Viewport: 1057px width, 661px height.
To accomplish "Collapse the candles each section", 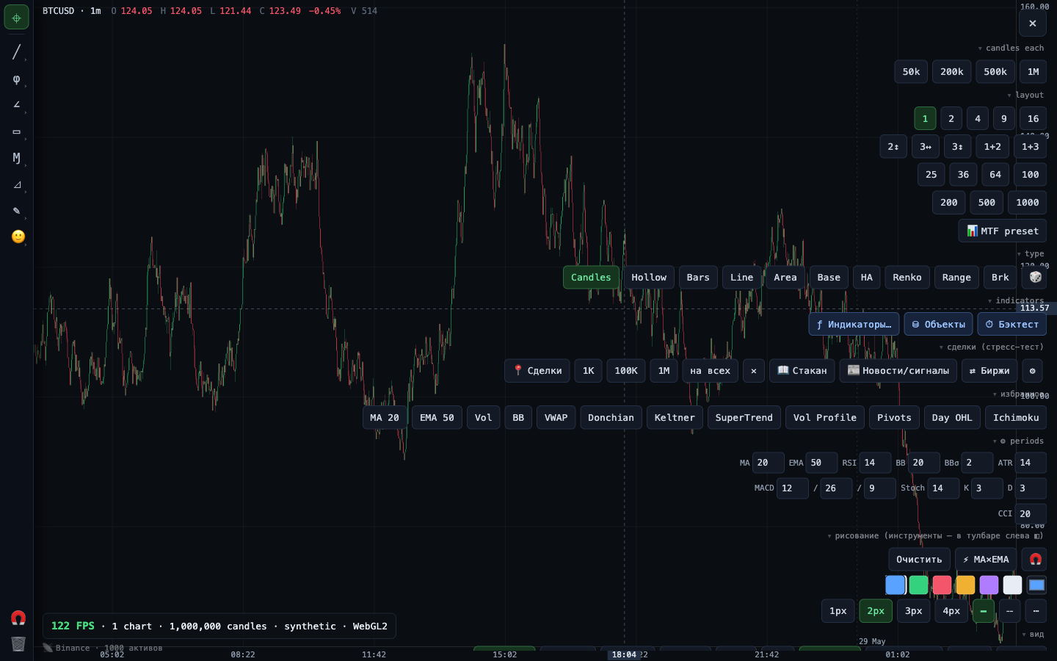I will pos(1011,48).
